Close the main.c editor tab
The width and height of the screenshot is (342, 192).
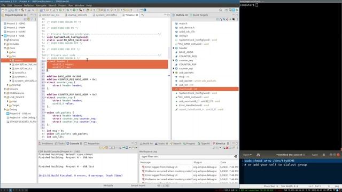137,15
